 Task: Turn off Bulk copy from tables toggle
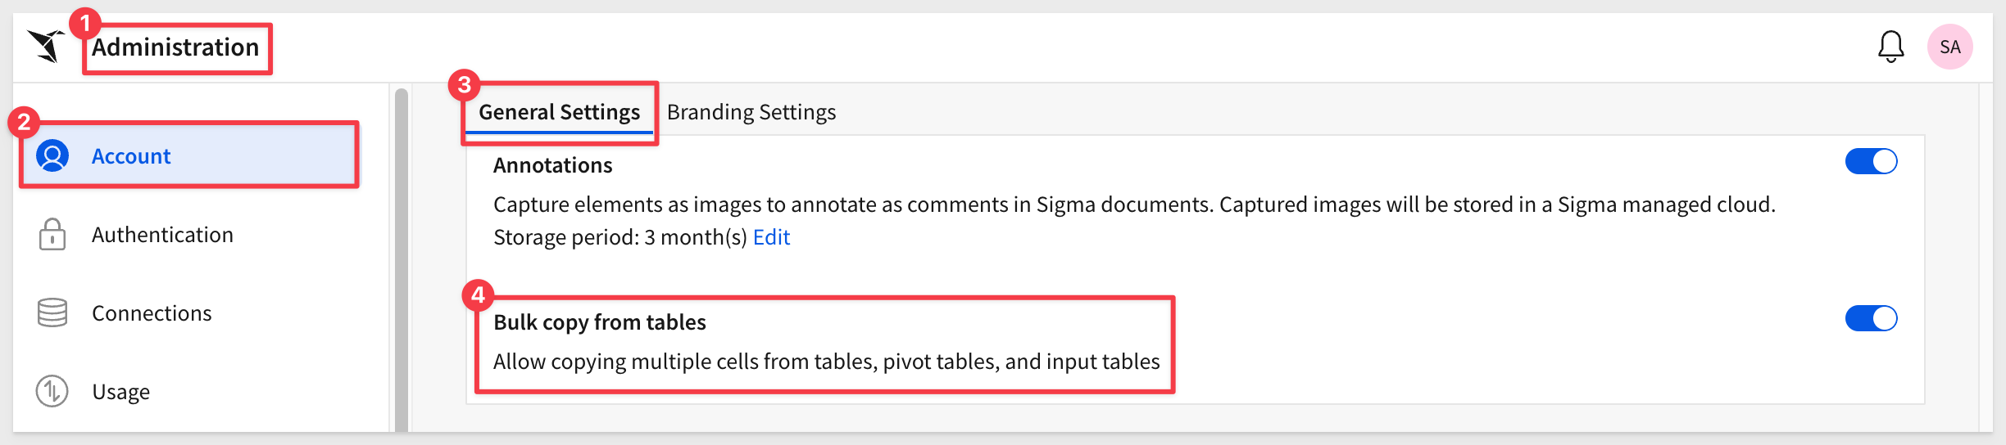tap(1871, 318)
